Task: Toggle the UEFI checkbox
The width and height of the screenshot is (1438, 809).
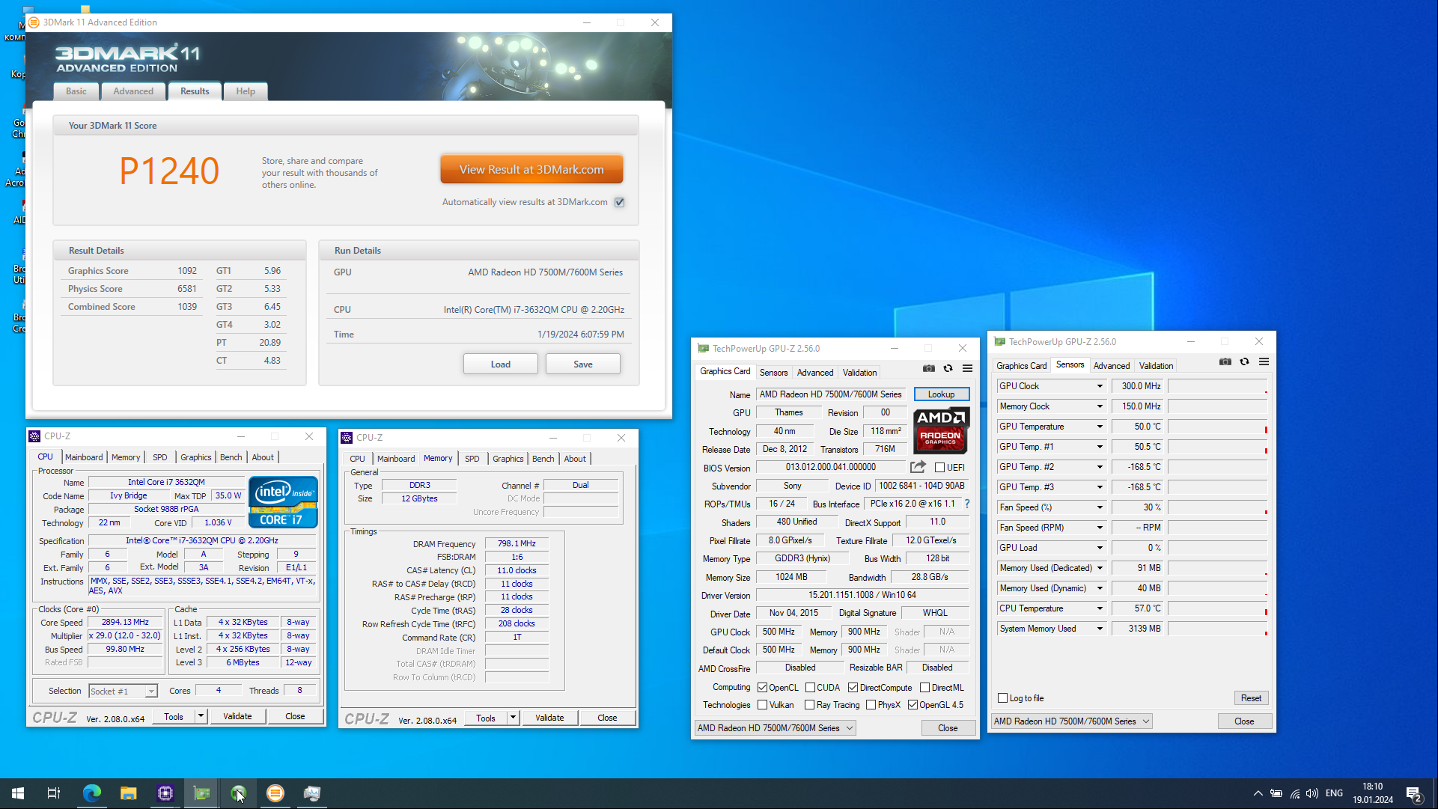Action: (x=940, y=468)
